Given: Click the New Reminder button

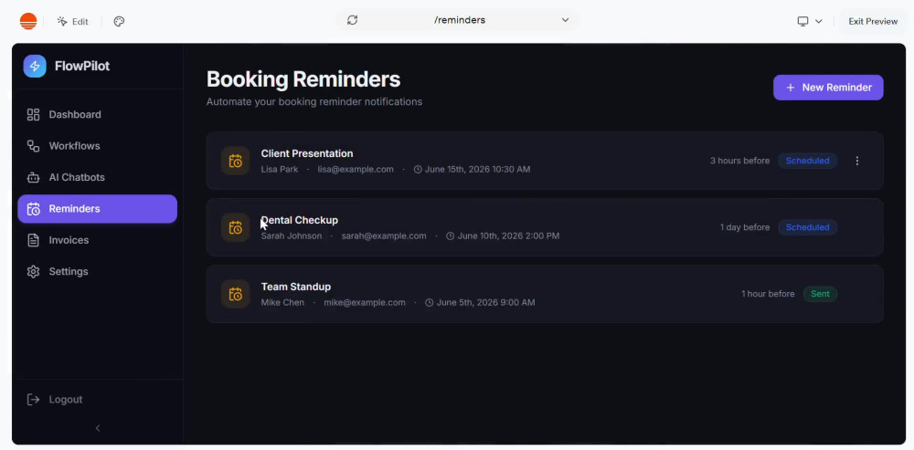Looking at the screenshot, I should (x=828, y=88).
